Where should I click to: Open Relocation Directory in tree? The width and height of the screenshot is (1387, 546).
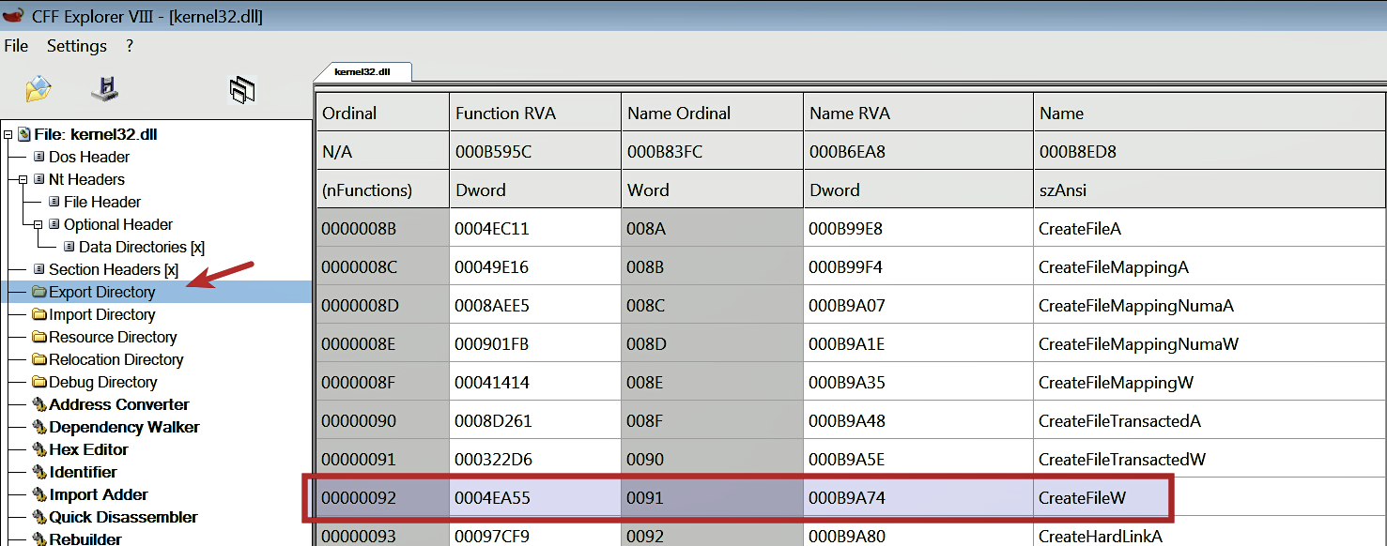[x=116, y=359]
